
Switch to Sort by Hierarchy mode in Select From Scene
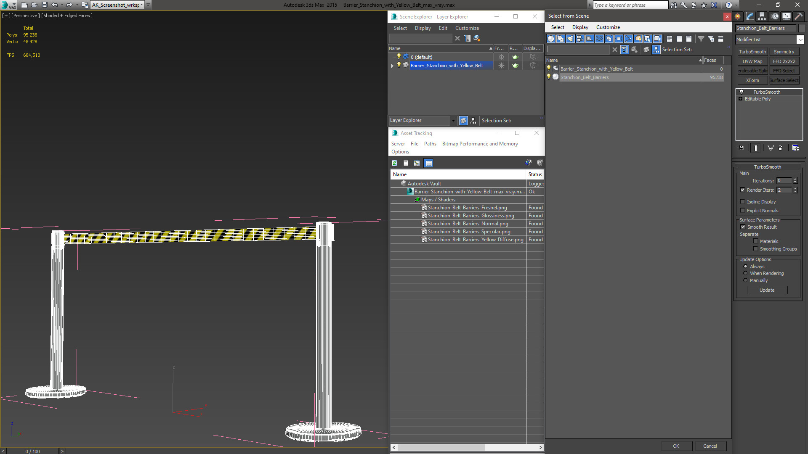656,50
